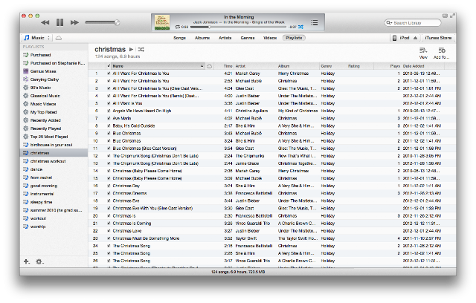
Task: Open the playlist settings gear menu
Action: 39,261
